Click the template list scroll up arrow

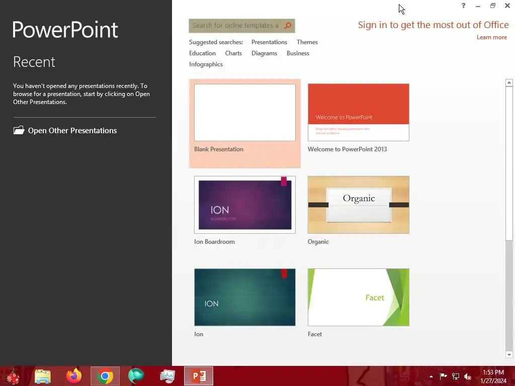509,82
